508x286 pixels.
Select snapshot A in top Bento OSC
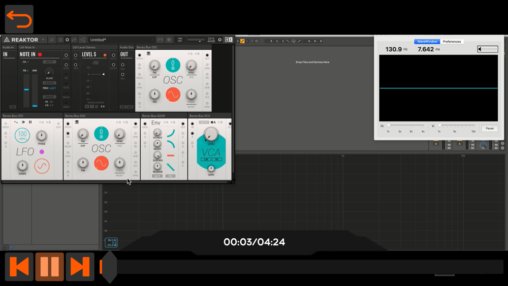tap(190, 54)
